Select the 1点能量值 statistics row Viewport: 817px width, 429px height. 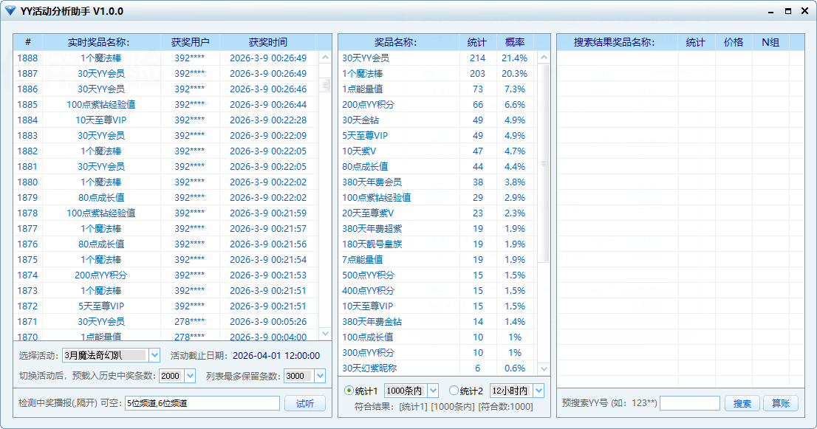coord(437,89)
